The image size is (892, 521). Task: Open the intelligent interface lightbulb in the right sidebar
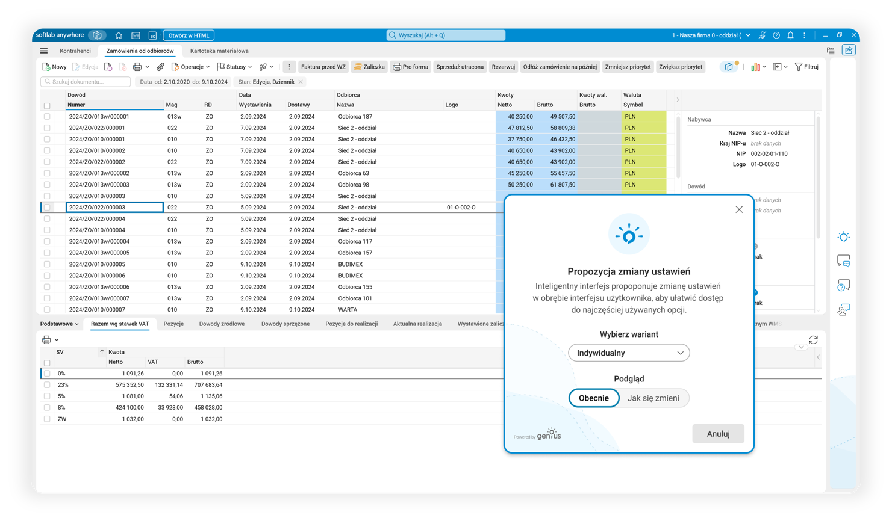pyautogui.click(x=844, y=237)
